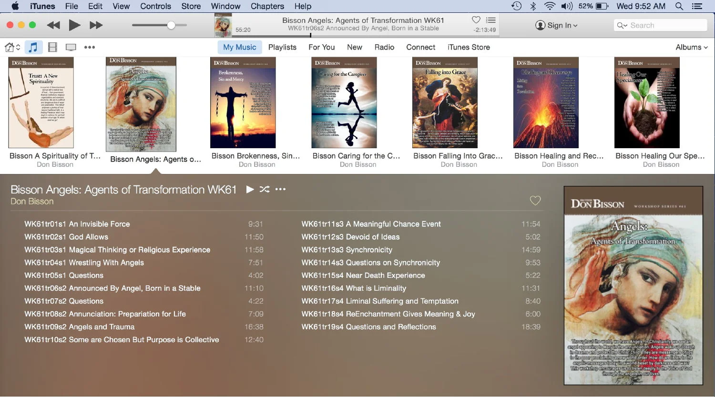Open the Chapters menu

coord(267,6)
